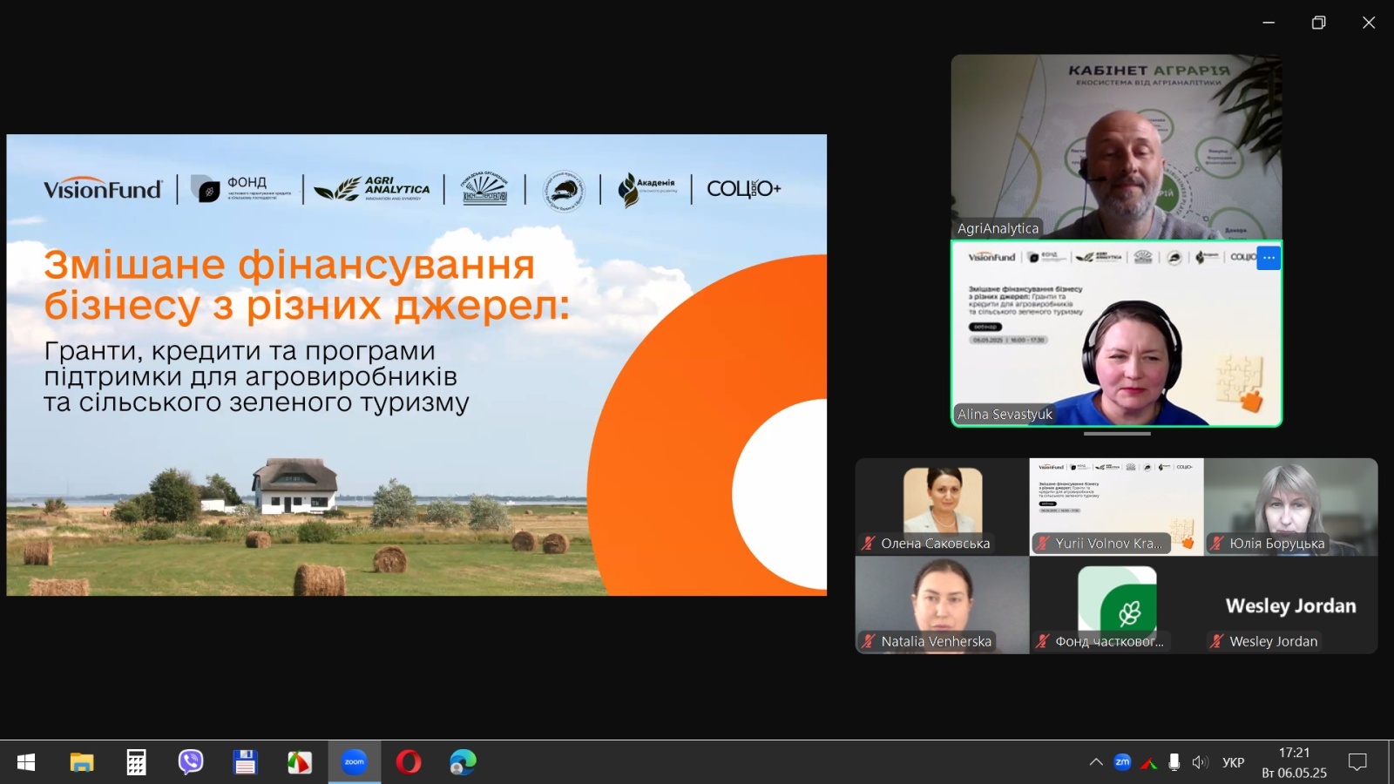Open the Windows notification center
This screenshot has width=1394, height=784.
coord(1357,762)
